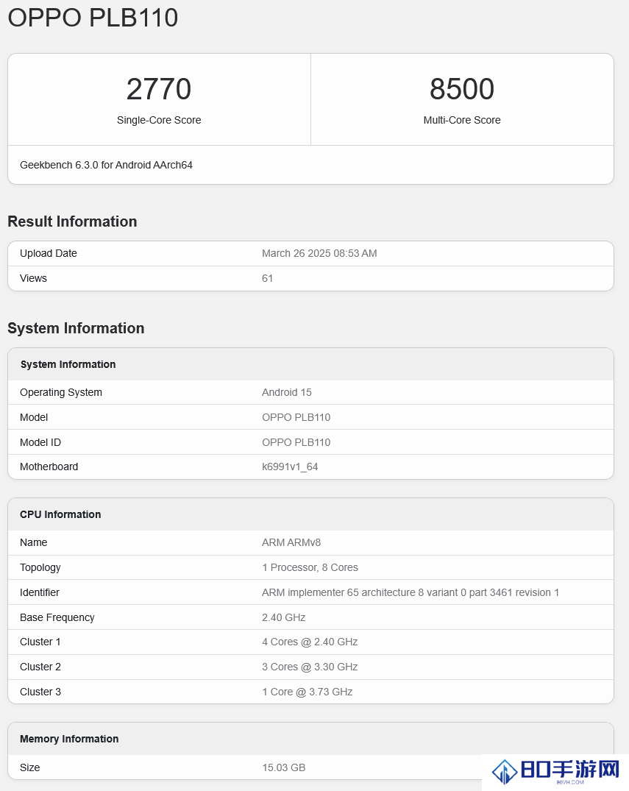Click the Motherboard label

49,467
